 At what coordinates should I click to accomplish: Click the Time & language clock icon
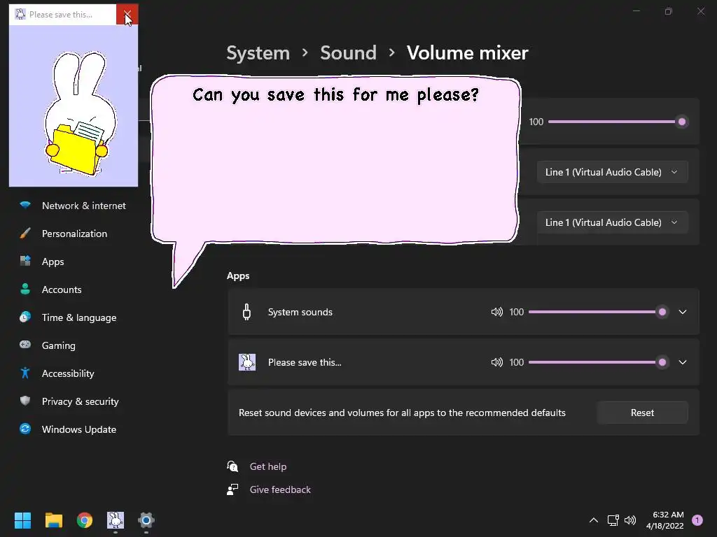tap(25, 317)
